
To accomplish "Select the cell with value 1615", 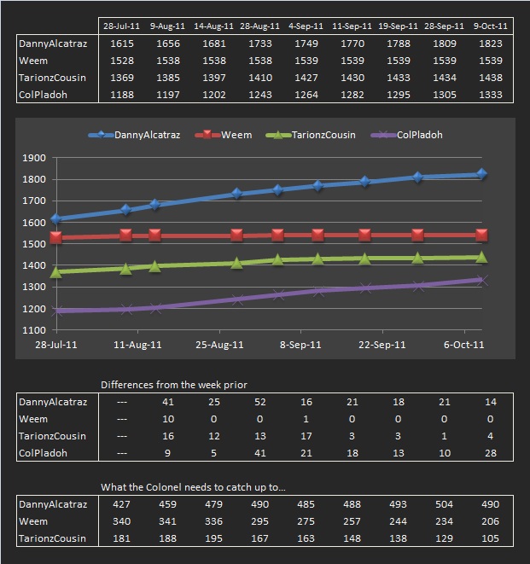I will click(x=122, y=44).
